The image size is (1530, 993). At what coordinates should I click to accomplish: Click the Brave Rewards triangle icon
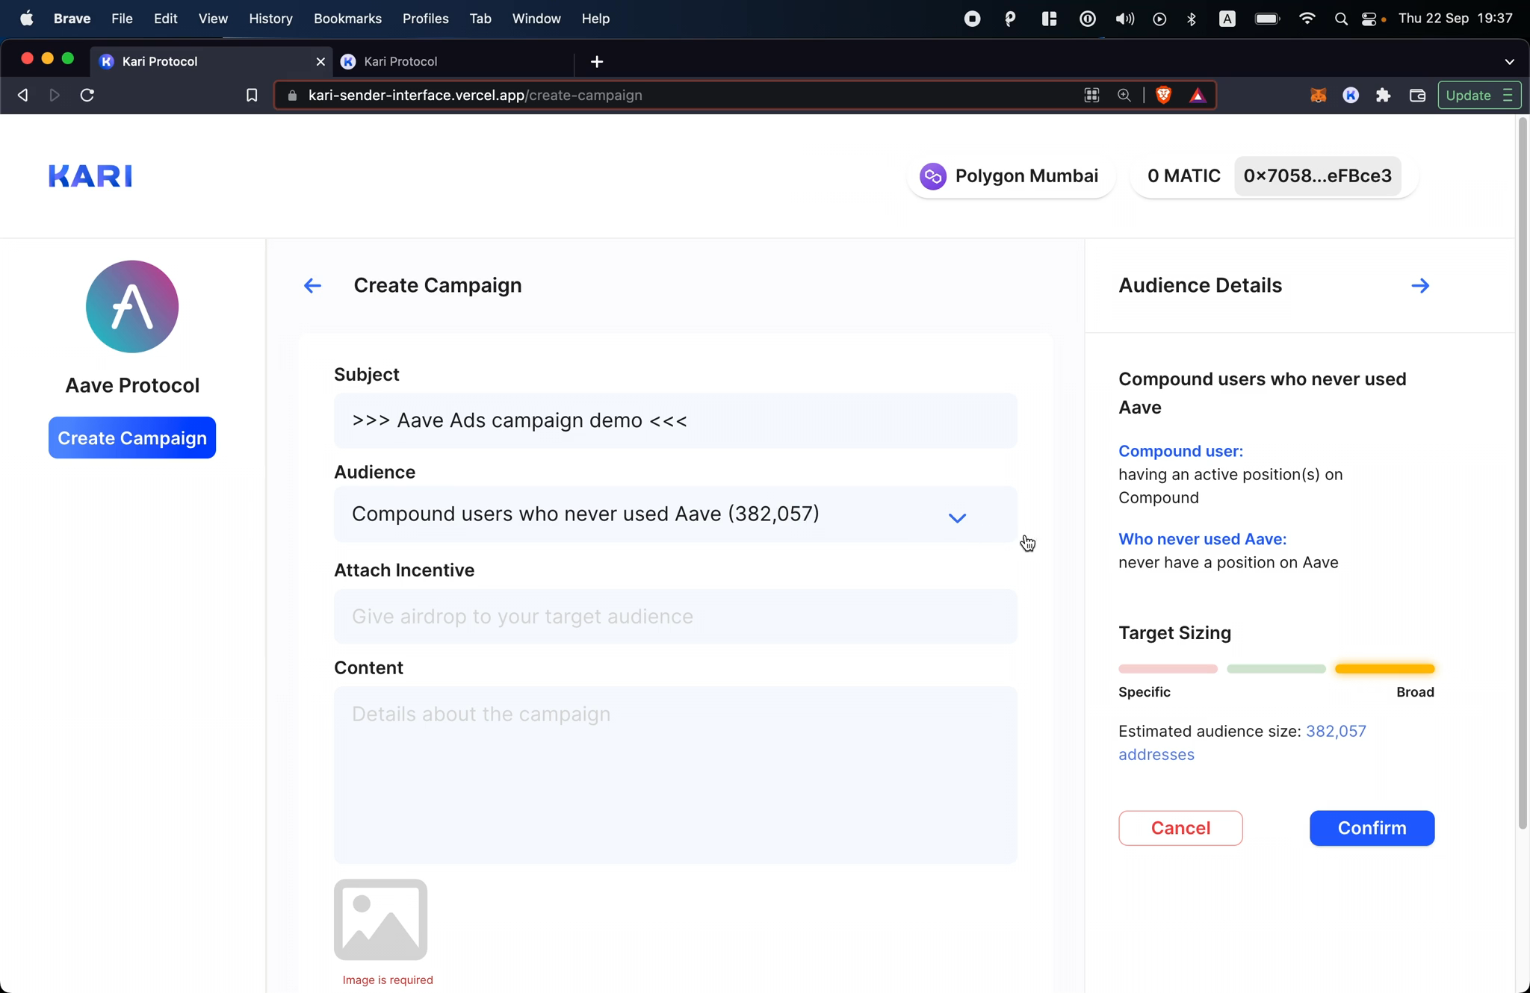tap(1198, 95)
